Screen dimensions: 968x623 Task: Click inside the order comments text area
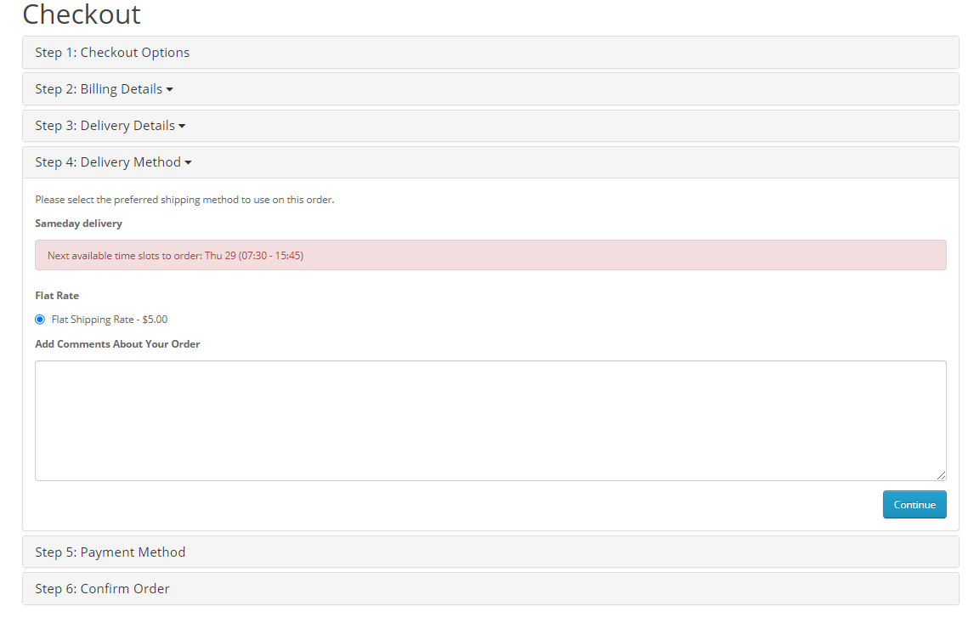[490, 420]
